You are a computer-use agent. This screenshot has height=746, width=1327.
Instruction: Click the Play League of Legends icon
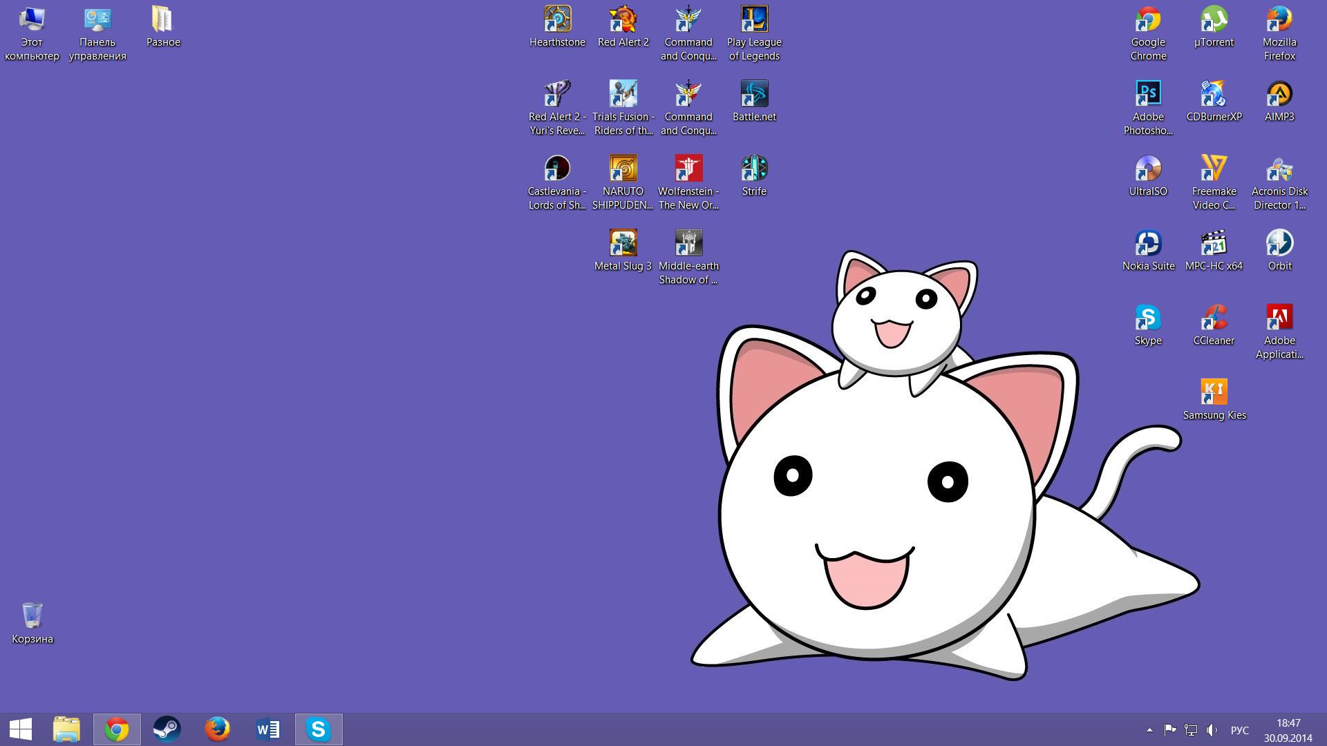pyautogui.click(x=754, y=21)
